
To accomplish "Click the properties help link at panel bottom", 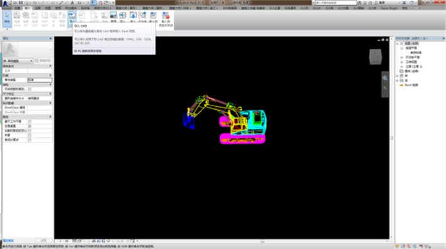I will click(x=9, y=240).
